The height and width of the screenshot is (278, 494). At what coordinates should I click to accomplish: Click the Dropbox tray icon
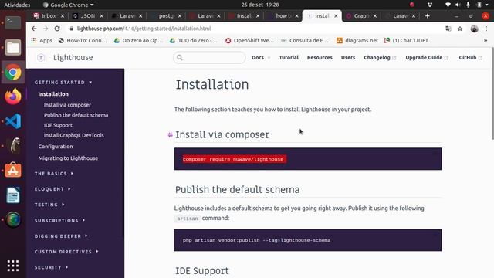pyautogui.click(x=430, y=5)
